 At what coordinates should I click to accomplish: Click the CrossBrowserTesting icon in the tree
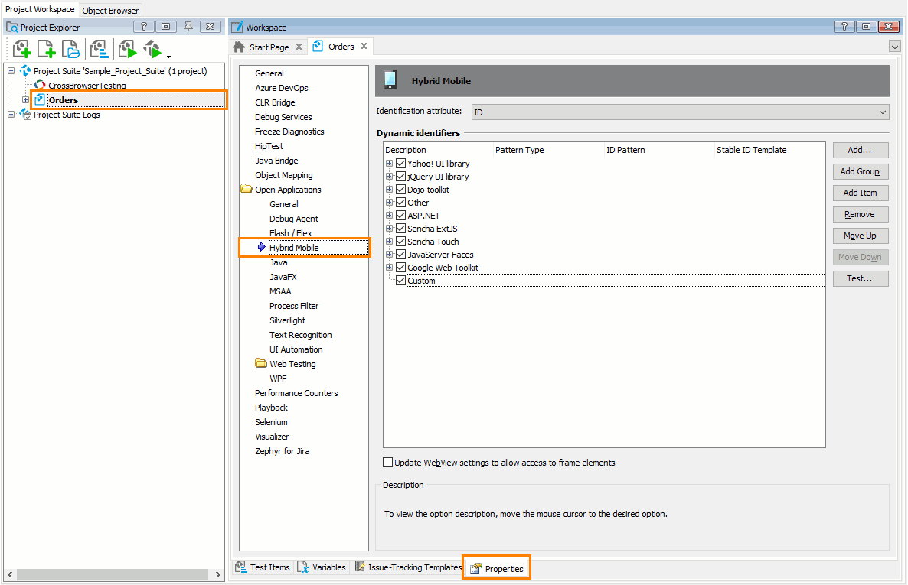coord(40,86)
